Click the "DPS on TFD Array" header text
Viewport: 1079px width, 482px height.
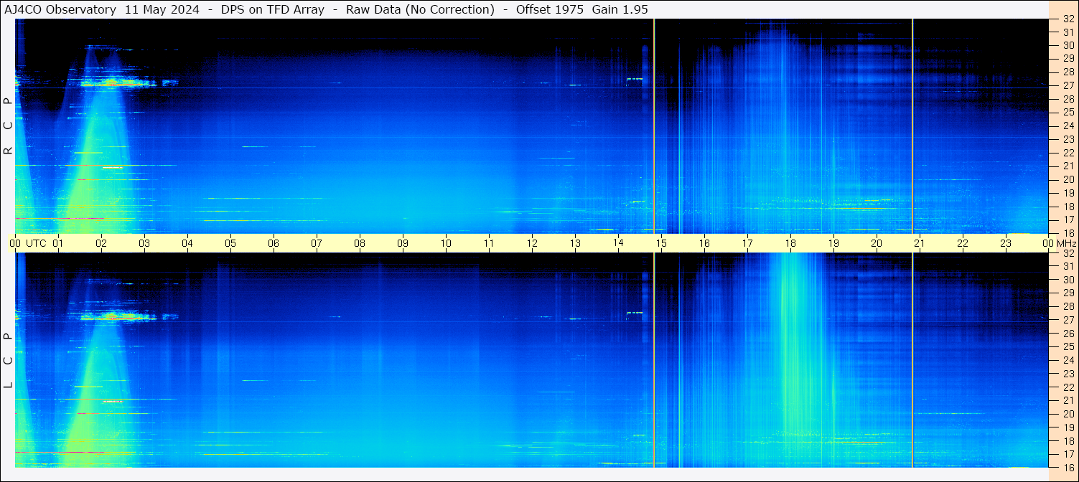[273, 10]
